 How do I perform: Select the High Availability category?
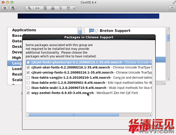tap(15, 58)
